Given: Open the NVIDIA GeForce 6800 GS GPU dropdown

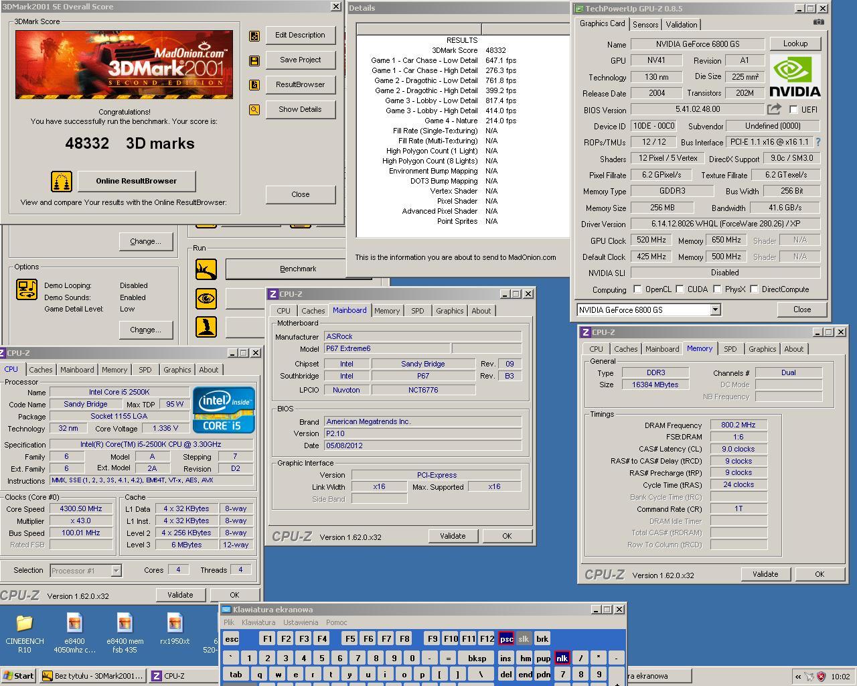Looking at the screenshot, I should pos(715,310).
